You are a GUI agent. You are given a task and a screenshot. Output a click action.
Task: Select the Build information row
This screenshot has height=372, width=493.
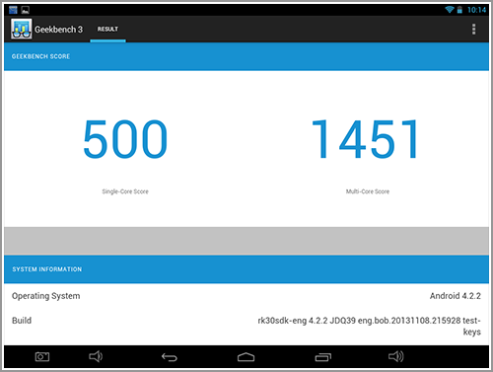(246, 326)
